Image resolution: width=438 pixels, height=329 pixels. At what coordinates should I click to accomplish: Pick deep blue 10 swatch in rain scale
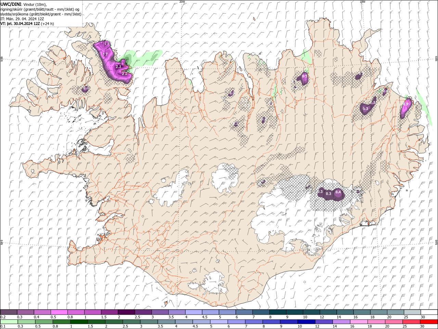click(x=307, y=322)
